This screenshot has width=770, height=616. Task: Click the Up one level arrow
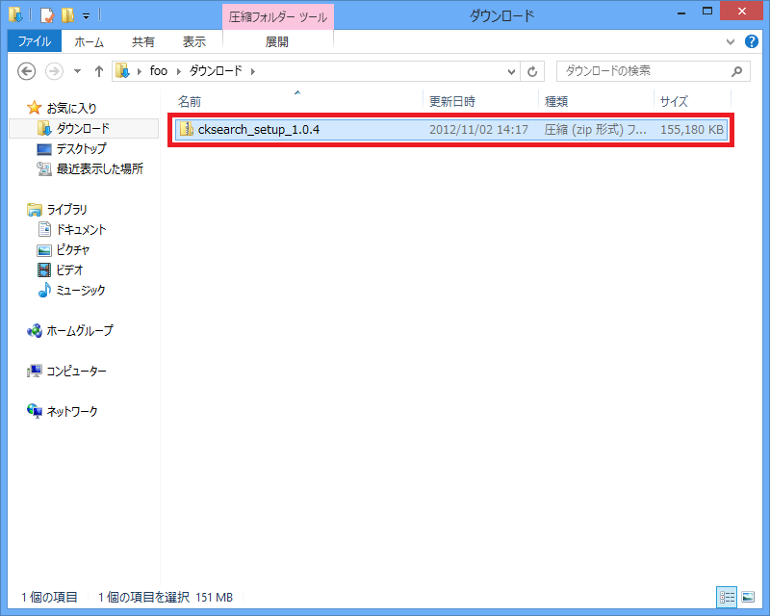[x=98, y=71]
